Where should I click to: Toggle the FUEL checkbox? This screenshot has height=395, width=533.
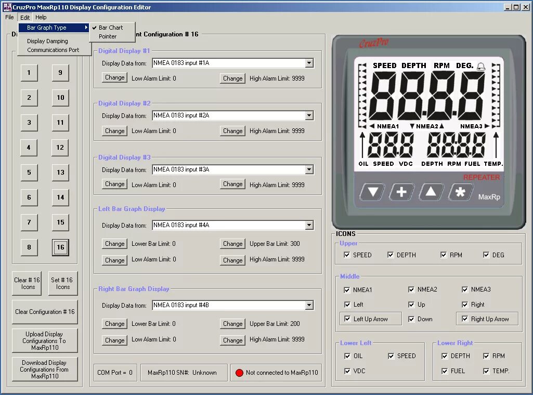point(444,371)
